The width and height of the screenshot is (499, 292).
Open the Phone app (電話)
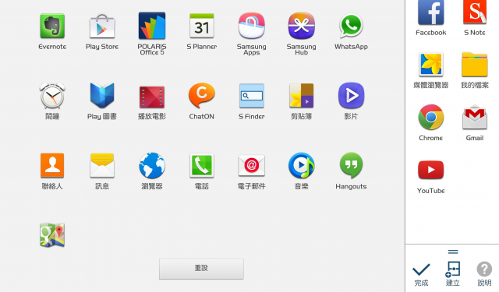pos(202,166)
